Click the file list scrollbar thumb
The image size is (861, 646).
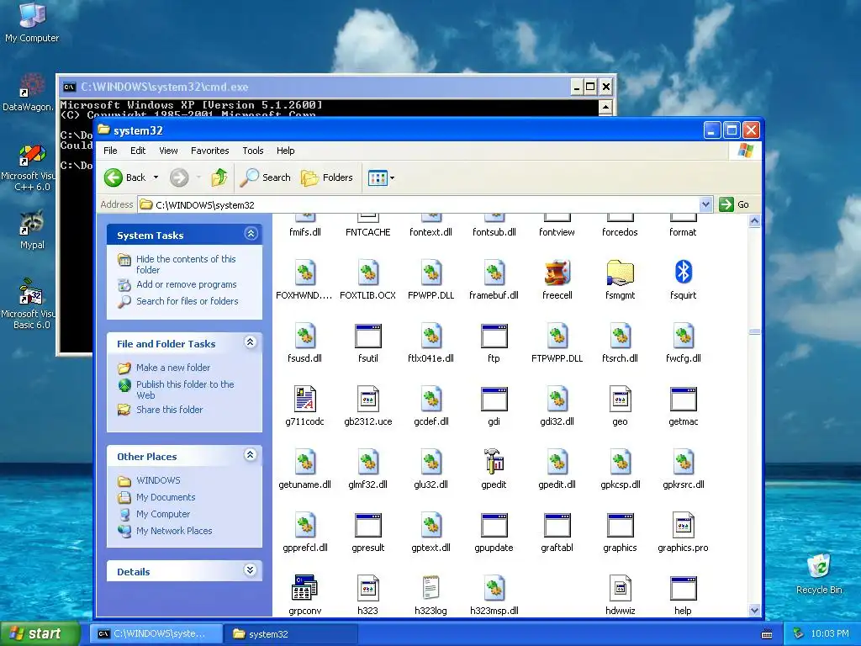(x=754, y=331)
